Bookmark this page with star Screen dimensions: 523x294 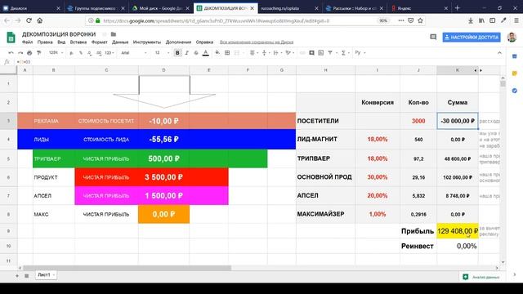(x=420, y=20)
